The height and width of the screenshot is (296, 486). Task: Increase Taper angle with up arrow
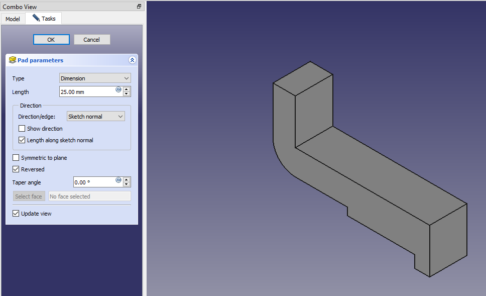tap(127, 179)
